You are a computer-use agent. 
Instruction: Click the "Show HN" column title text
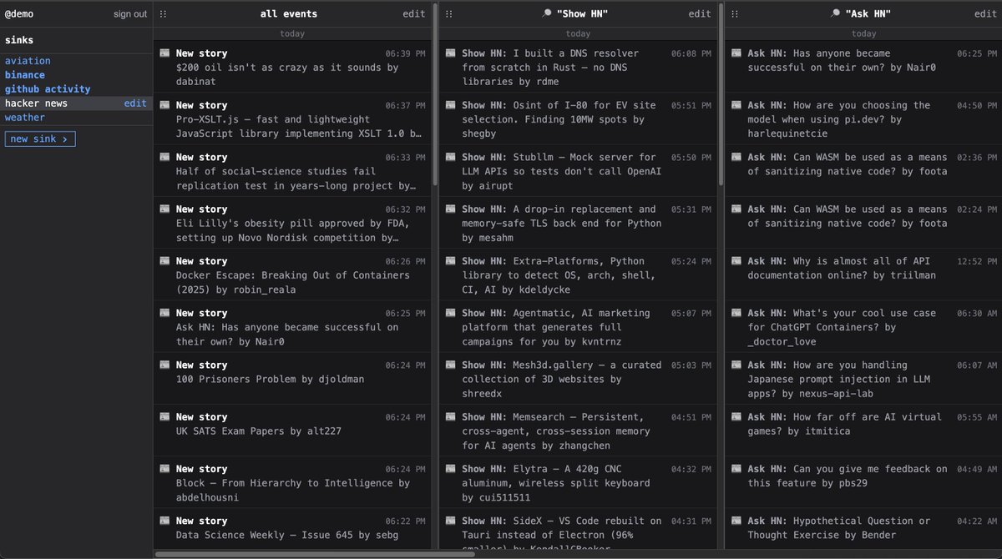(x=582, y=14)
